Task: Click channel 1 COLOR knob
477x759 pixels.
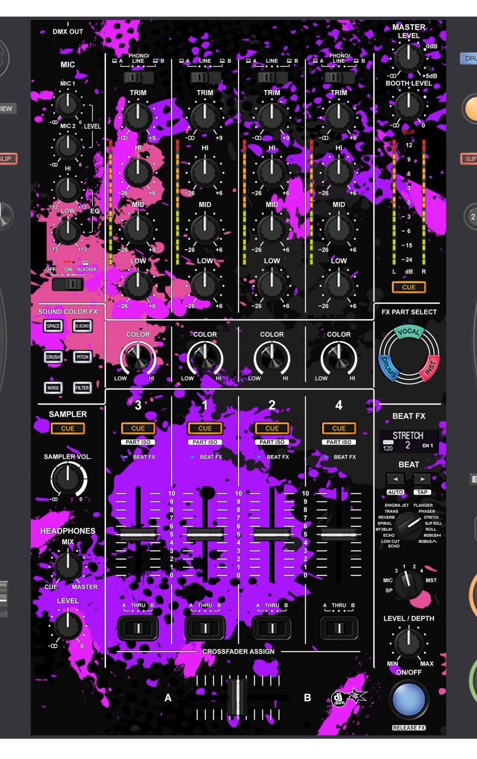Action: pyautogui.click(x=205, y=358)
